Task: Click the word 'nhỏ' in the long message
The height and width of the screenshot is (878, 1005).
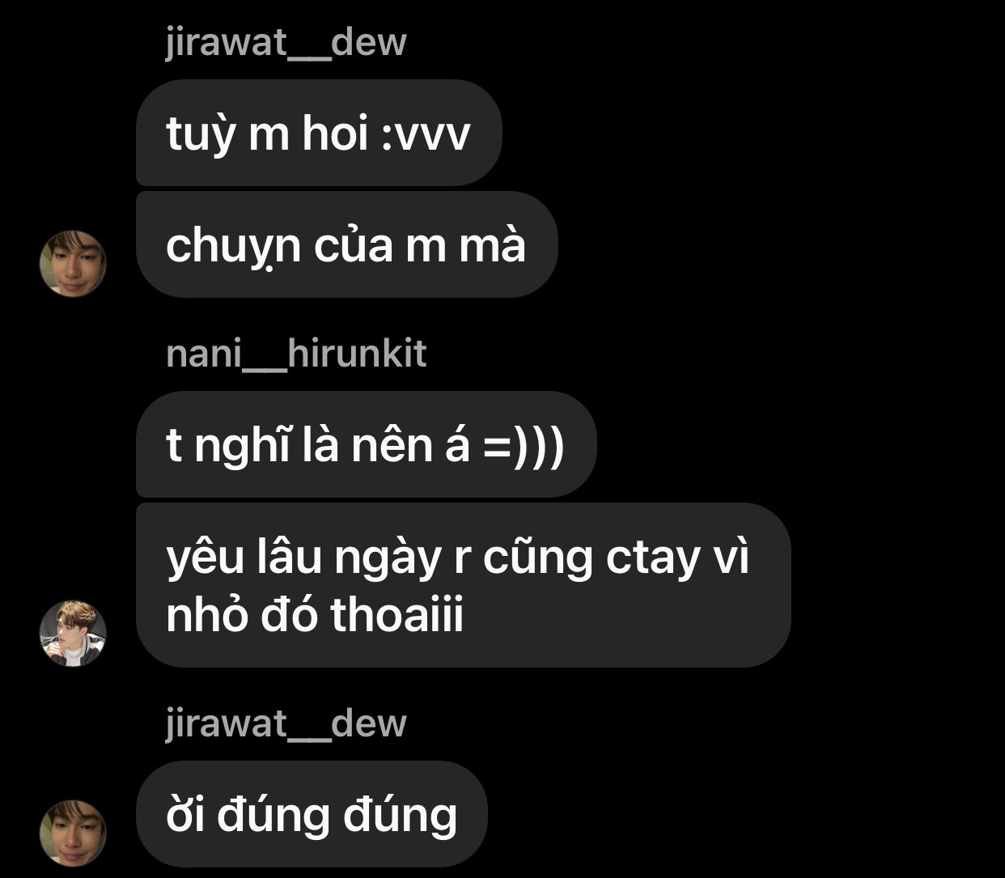Action: 206,613
